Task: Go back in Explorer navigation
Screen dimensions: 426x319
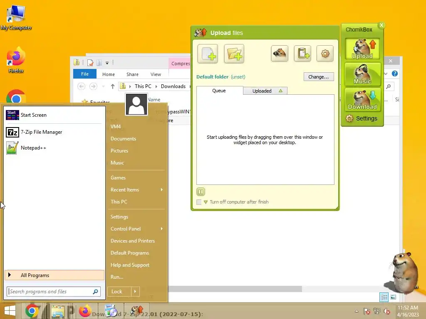Action: (81, 86)
